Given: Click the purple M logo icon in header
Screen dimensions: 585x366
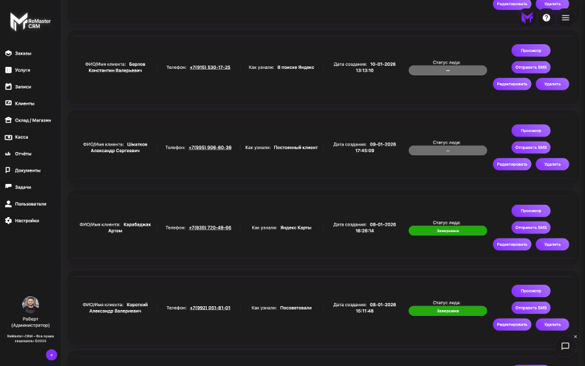Looking at the screenshot, I should pyautogui.click(x=527, y=18).
